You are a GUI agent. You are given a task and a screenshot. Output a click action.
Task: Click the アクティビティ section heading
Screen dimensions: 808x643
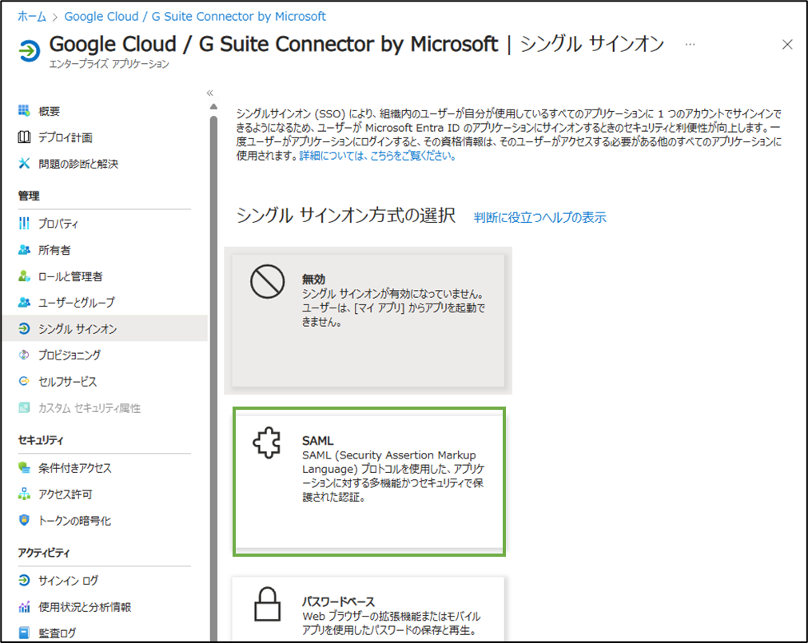(44, 553)
